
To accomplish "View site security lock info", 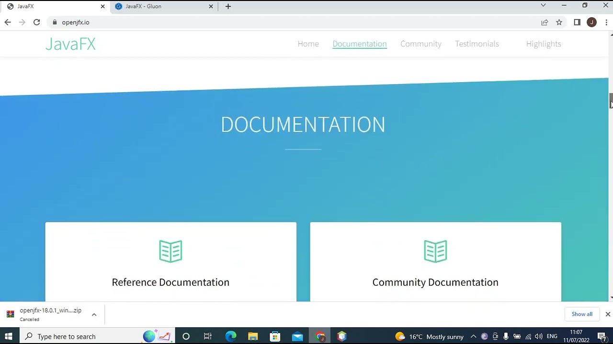I will pyautogui.click(x=55, y=22).
